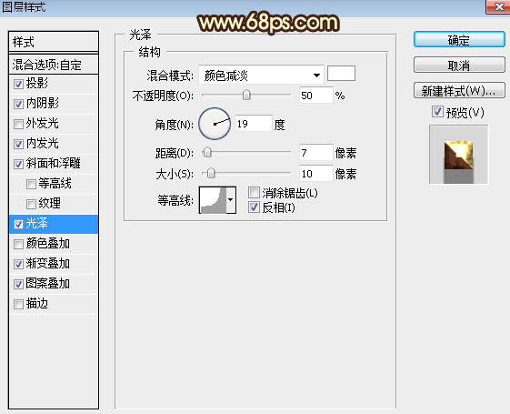Screen dimensions: 510x414
Task: Open the 混合模式 blend mode dropdown
Action: pos(261,76)
